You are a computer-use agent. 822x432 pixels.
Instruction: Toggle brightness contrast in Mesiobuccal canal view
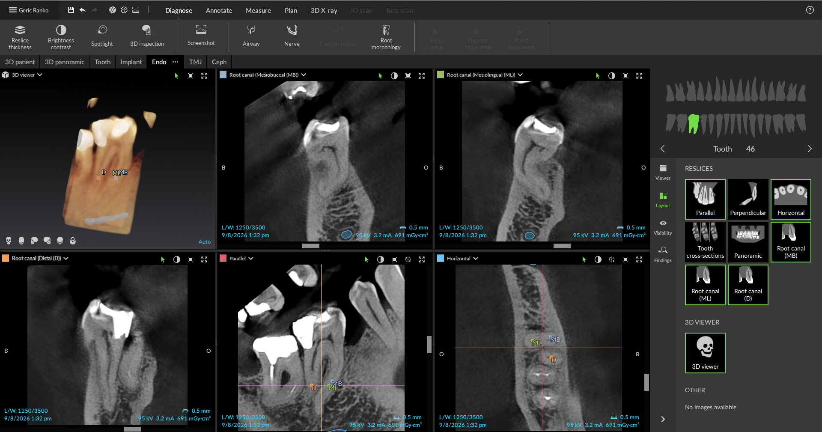(394, 76)
